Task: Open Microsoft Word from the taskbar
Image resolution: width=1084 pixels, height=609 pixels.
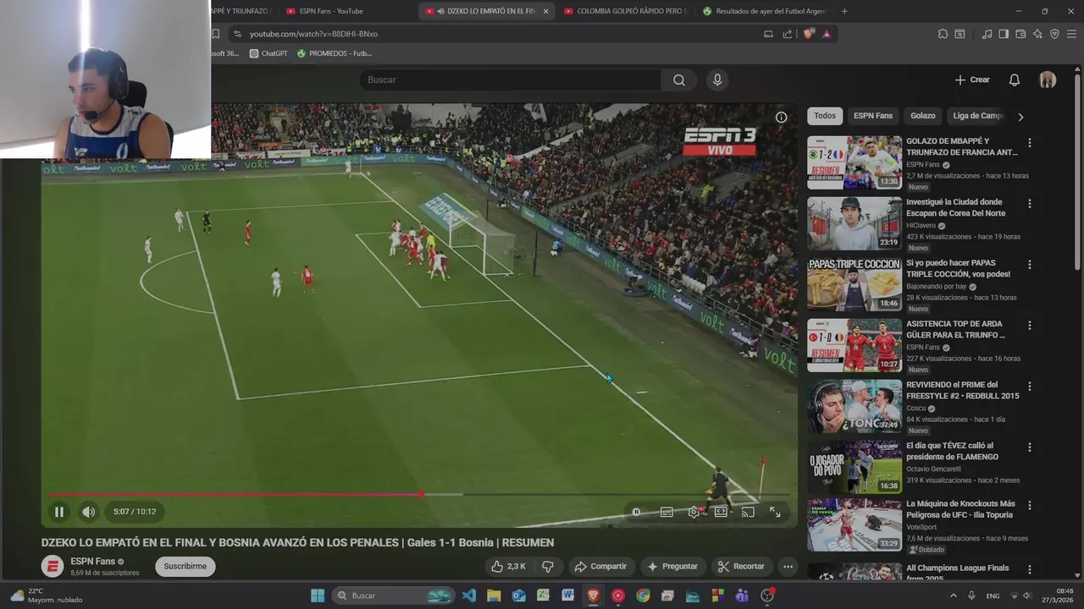Action: tap(568, 595)
